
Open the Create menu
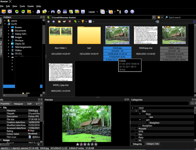pyautogui.click(x=31, y=6)
